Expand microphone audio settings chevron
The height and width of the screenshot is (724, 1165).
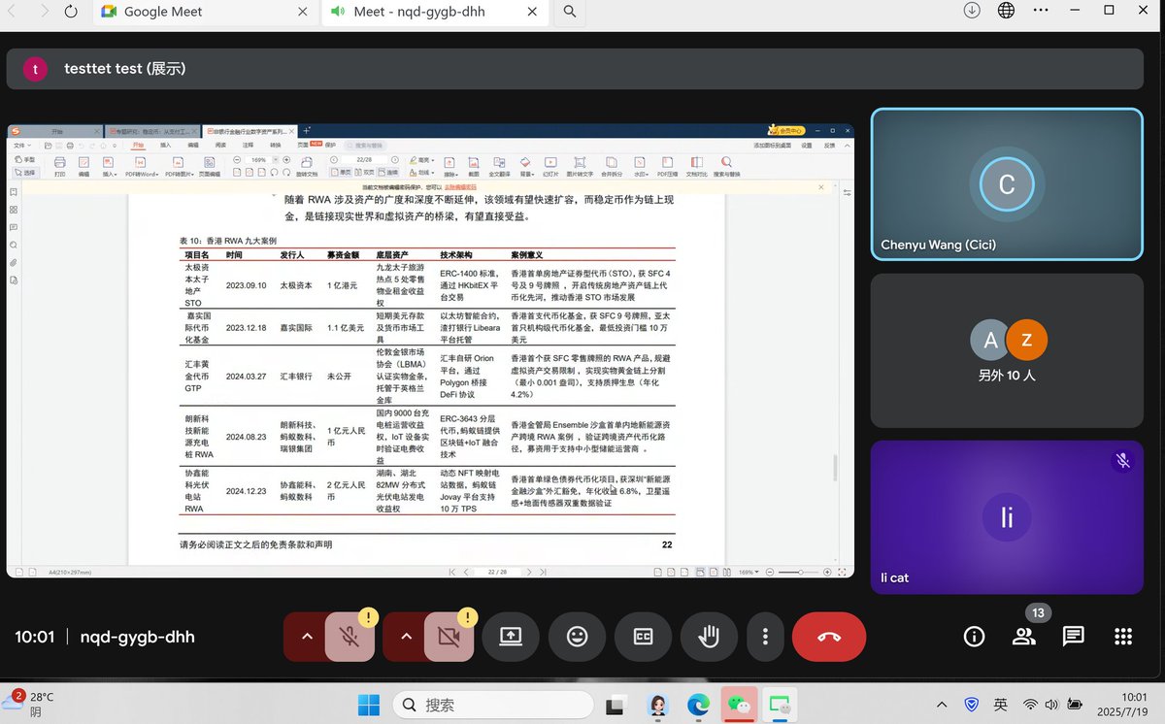pos(306,637)
